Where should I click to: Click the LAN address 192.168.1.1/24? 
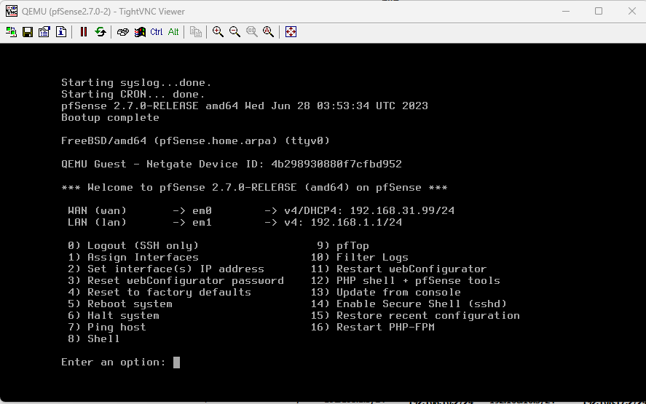(x=356, y=223)
